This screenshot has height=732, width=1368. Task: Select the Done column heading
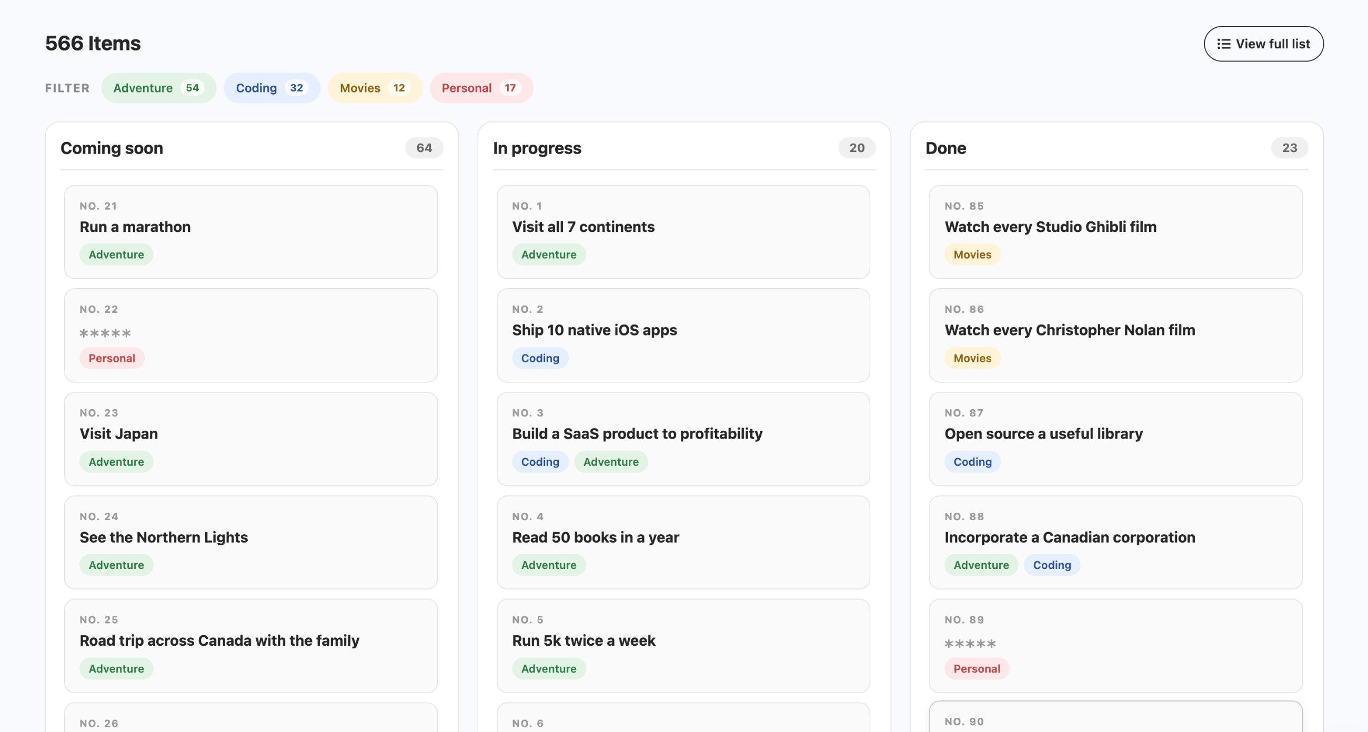945,148
